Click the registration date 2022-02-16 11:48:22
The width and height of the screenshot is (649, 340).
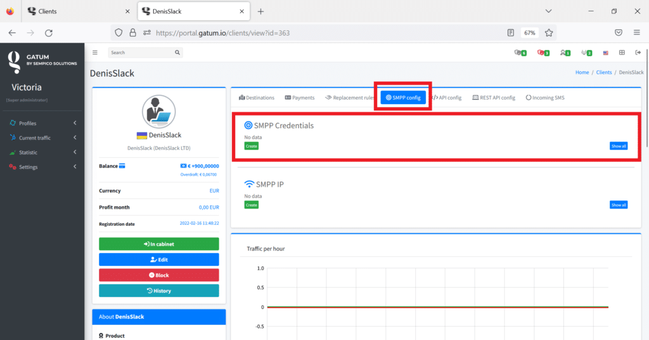pos(199,223)
